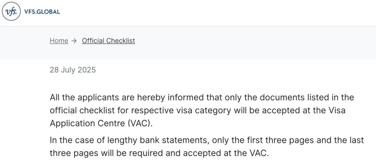Open the Home breadcrumb link
This screenshot has width=376, height=168.
coord(59,41)
